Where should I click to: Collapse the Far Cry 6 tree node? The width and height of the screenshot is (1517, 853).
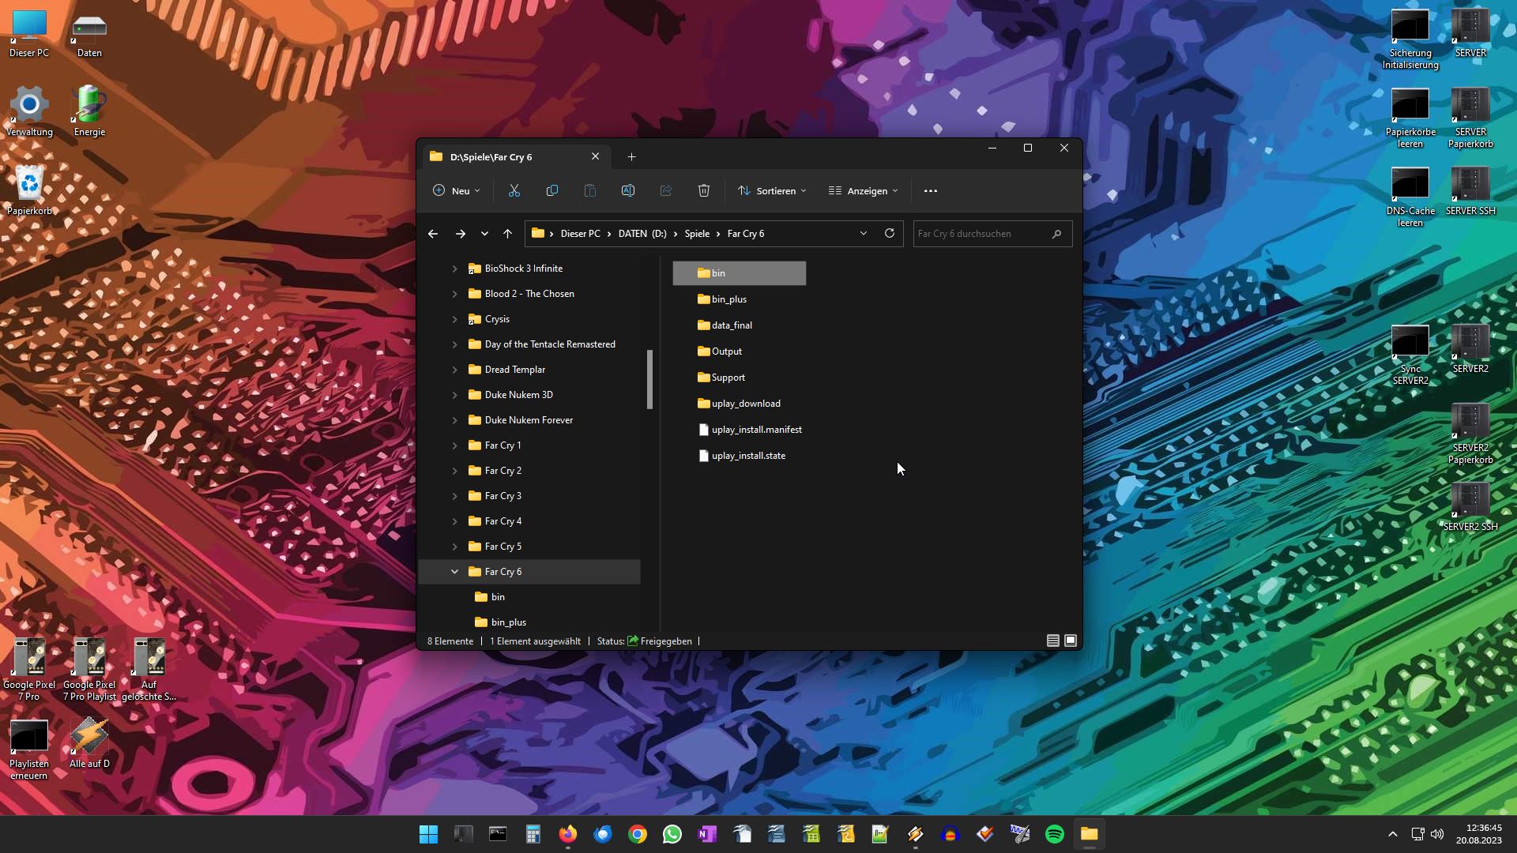[x=454, y=571]
